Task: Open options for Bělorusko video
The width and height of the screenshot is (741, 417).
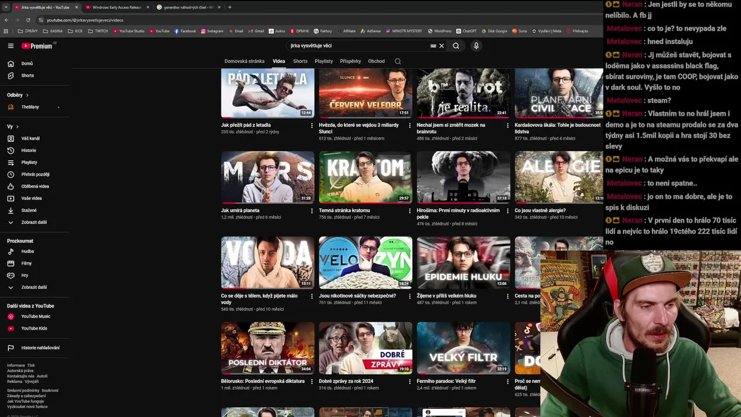Action: 311,382
